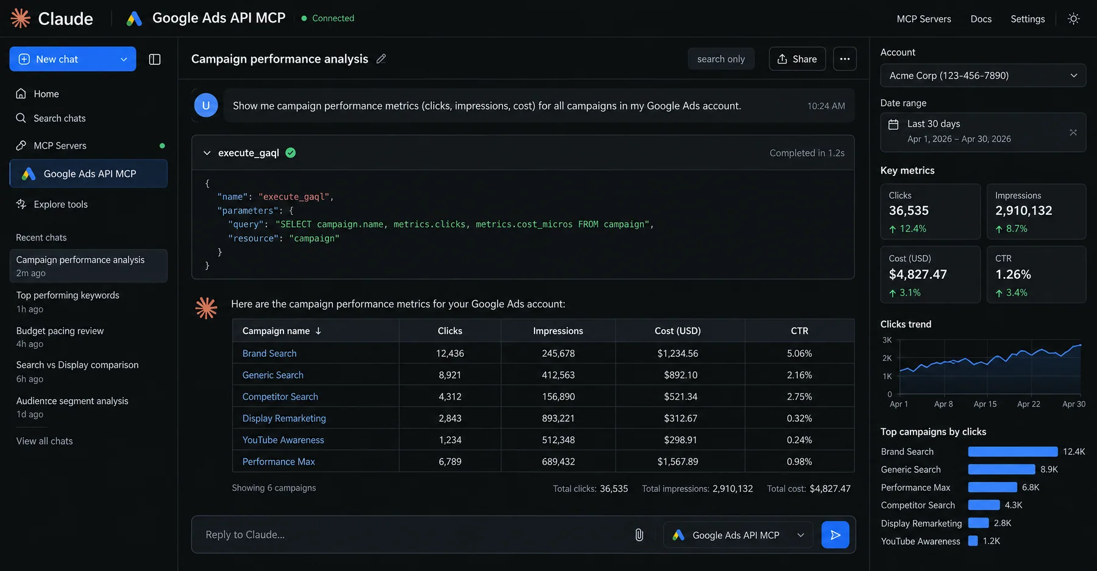Click the Share button

point(797,59)
